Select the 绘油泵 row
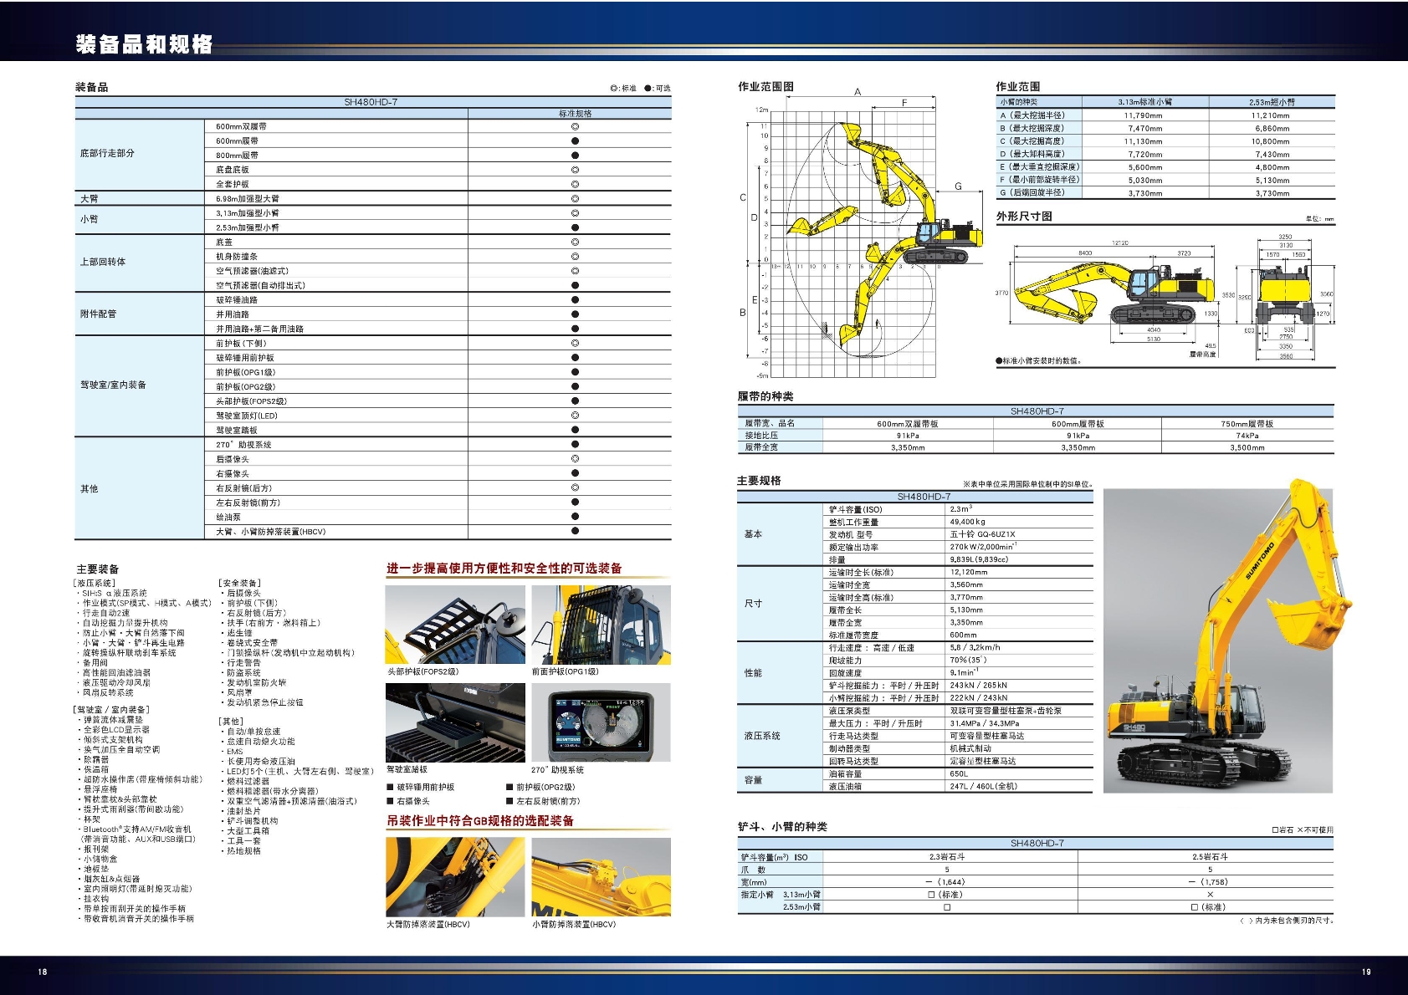1408x995 pixels. 438,517
